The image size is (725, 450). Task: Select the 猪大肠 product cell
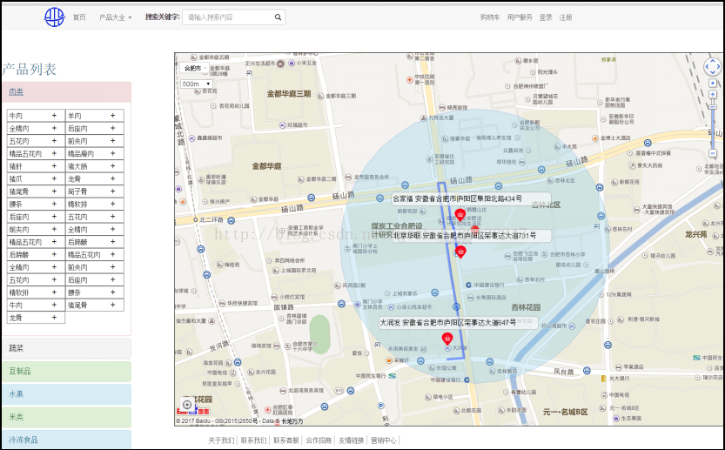tap(94, 166)
